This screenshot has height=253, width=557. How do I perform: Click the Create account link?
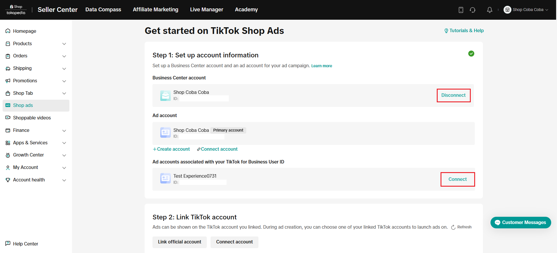pos(171,149)
